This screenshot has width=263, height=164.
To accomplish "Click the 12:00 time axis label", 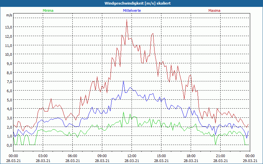I will click(132, 156).
